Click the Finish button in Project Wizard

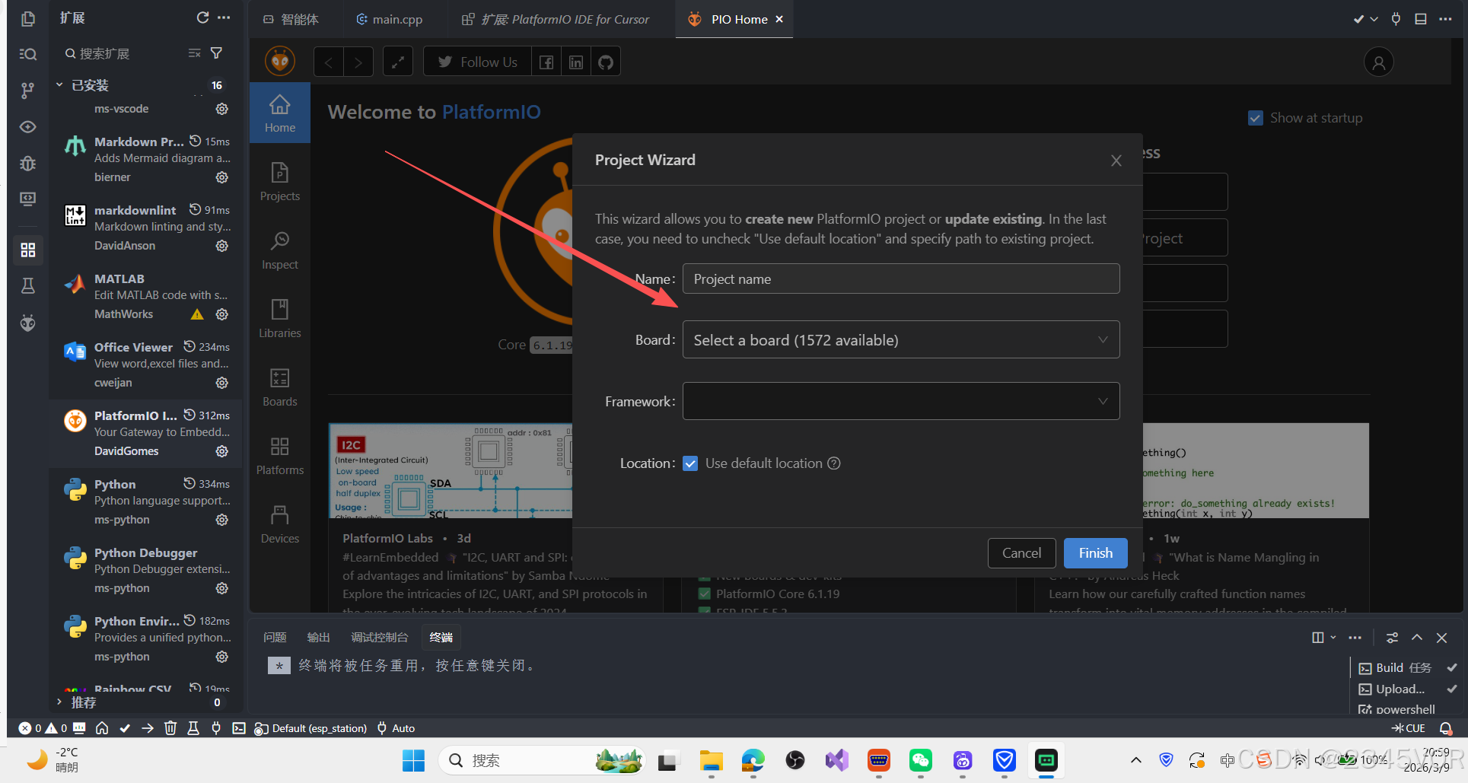1095,553
